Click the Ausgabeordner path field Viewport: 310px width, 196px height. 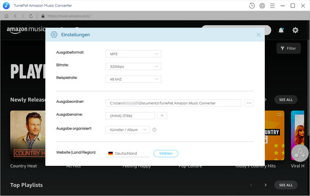pyautogui.click(x=174, y=103)
